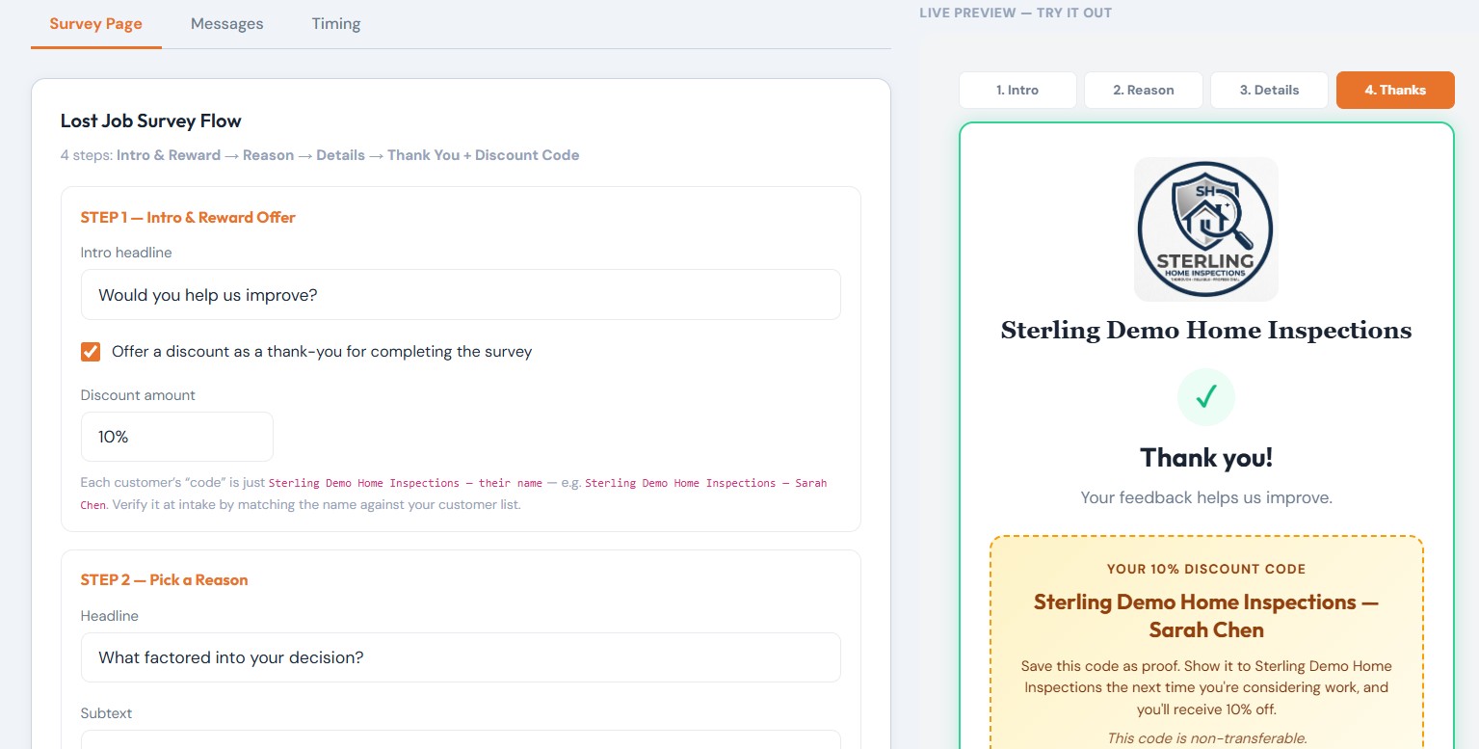Click the 'STEP 1 — Intro & Reward Offer' label
Image resolution: width=1479 pixels, height=749 pixels.
[188, 217]
